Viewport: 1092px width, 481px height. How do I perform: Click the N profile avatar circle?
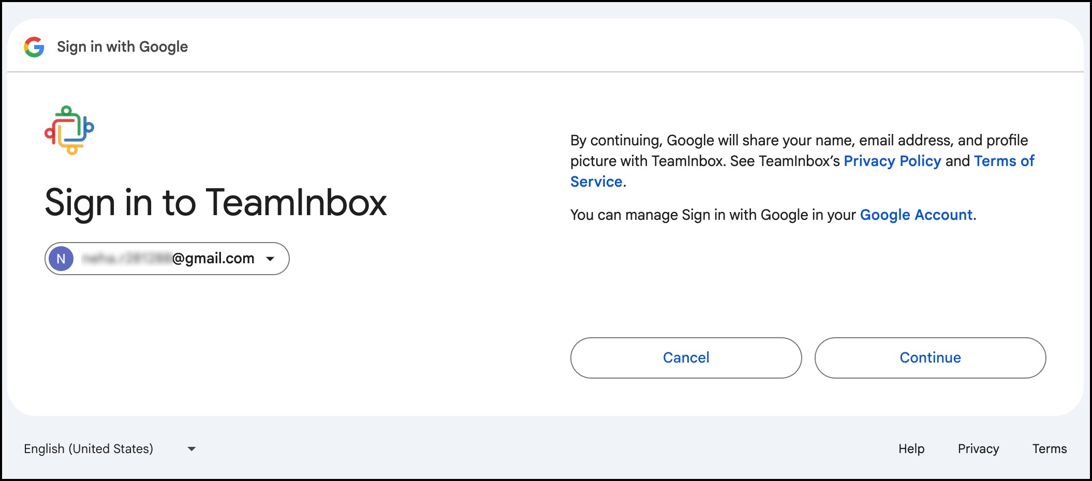pos(62,259)
